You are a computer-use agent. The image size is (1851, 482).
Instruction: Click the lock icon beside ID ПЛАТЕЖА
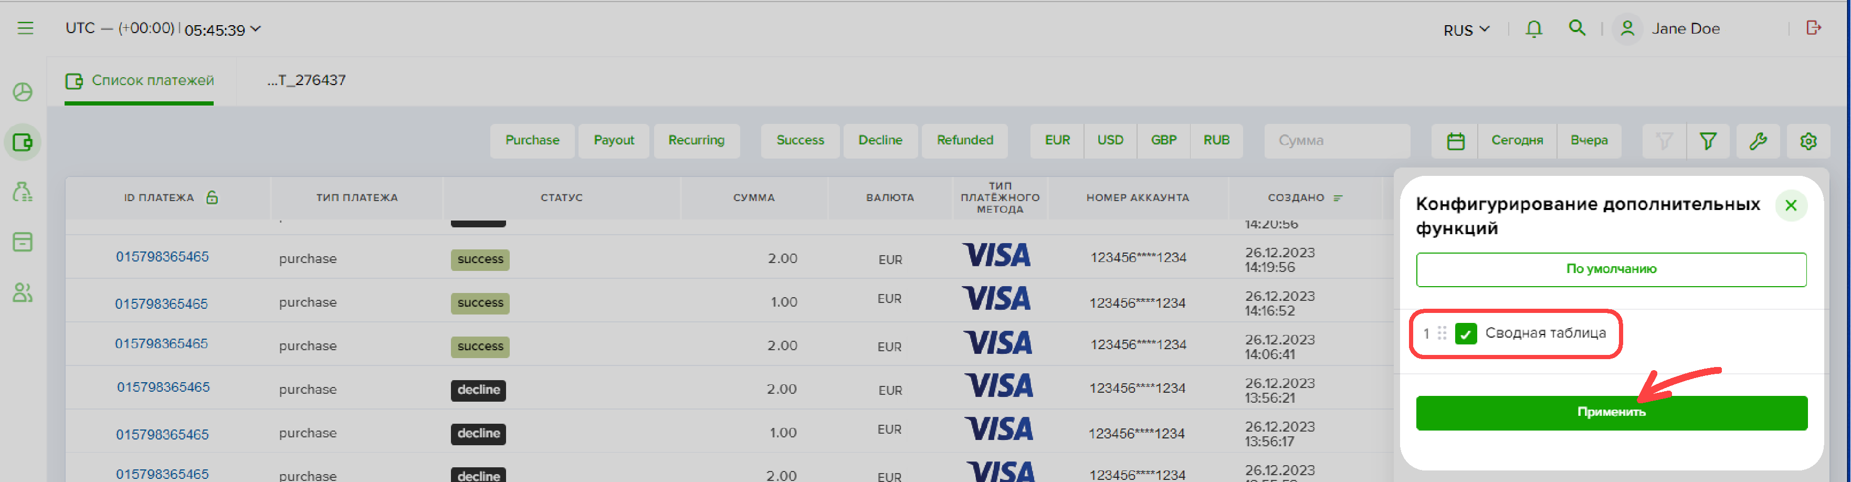(212, 197)
